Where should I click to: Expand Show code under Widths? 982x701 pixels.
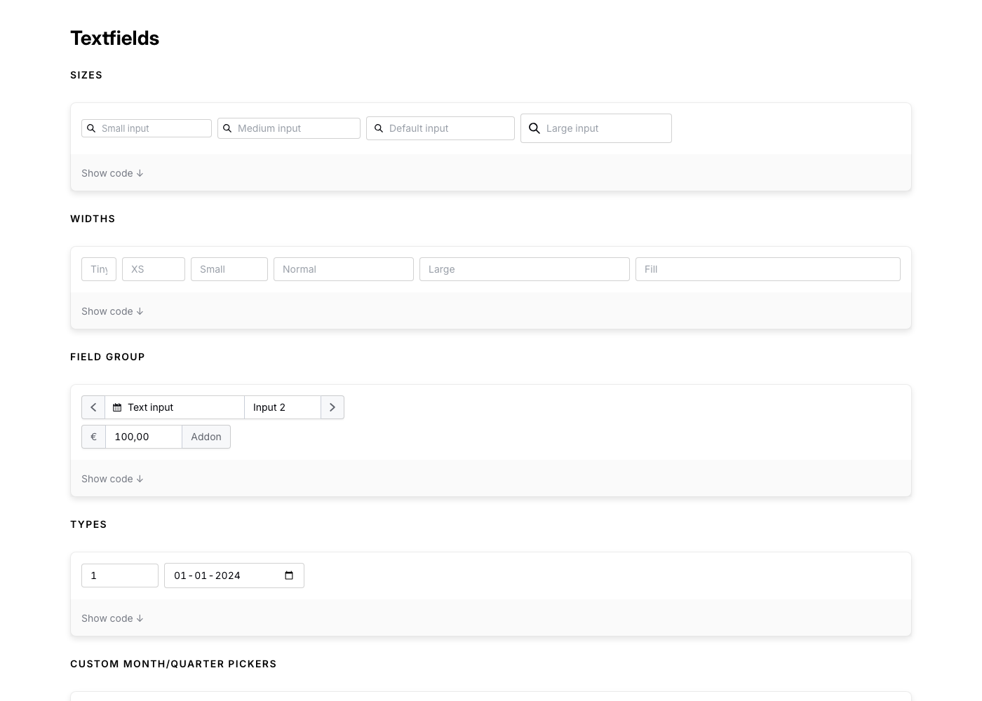pos(112,311)
